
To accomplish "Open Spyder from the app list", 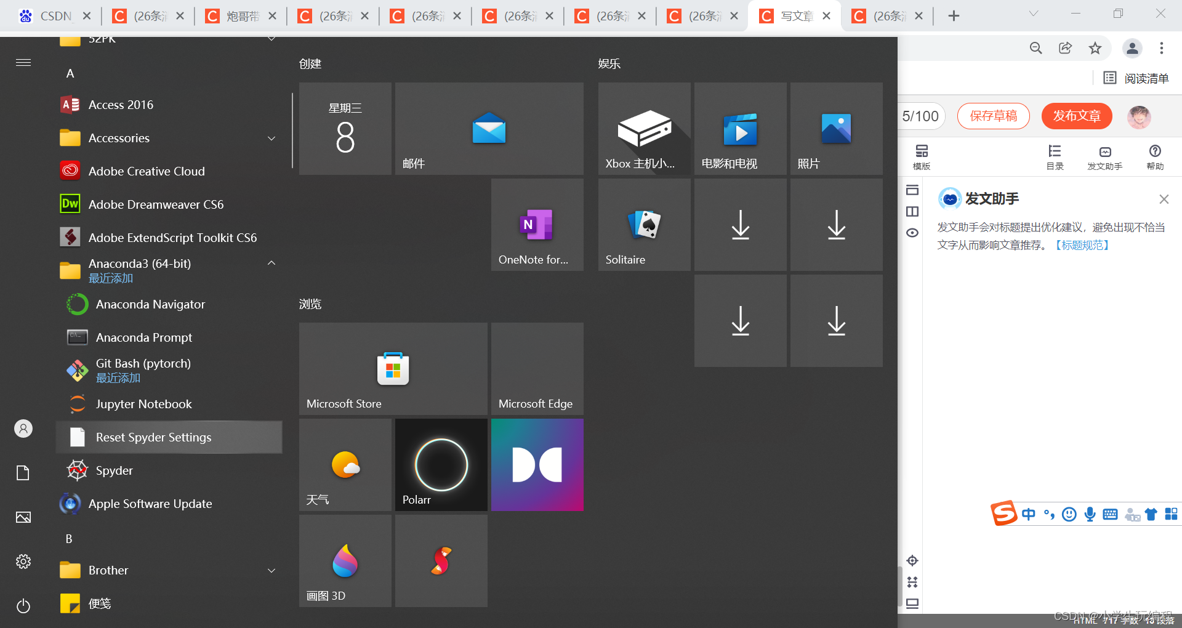I will (169, 470).
